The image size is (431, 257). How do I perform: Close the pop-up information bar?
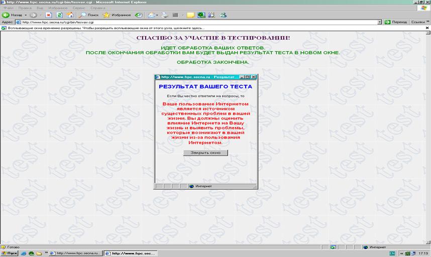(x=427, y=28)
